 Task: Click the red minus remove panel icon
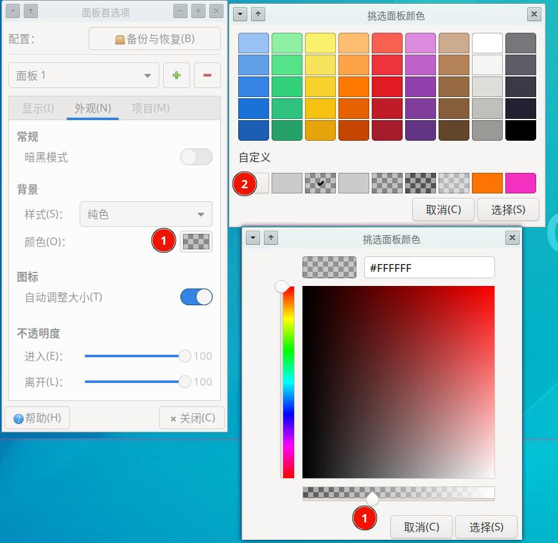(207, 75)
